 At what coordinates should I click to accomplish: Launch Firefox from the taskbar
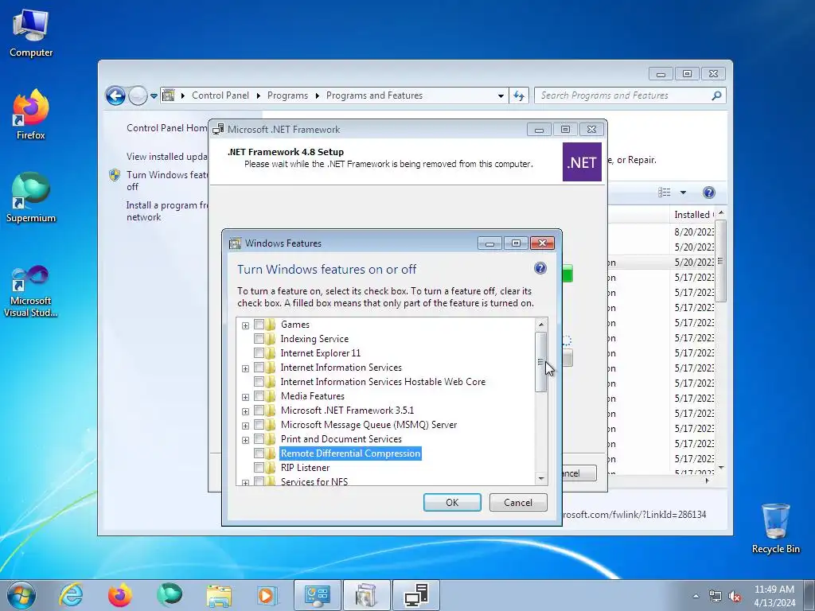(x=119, y=595)
